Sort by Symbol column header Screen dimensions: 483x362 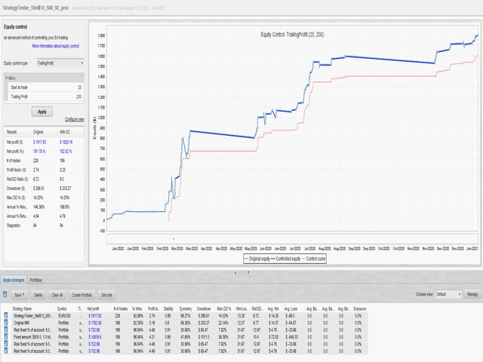pos(62,308)
